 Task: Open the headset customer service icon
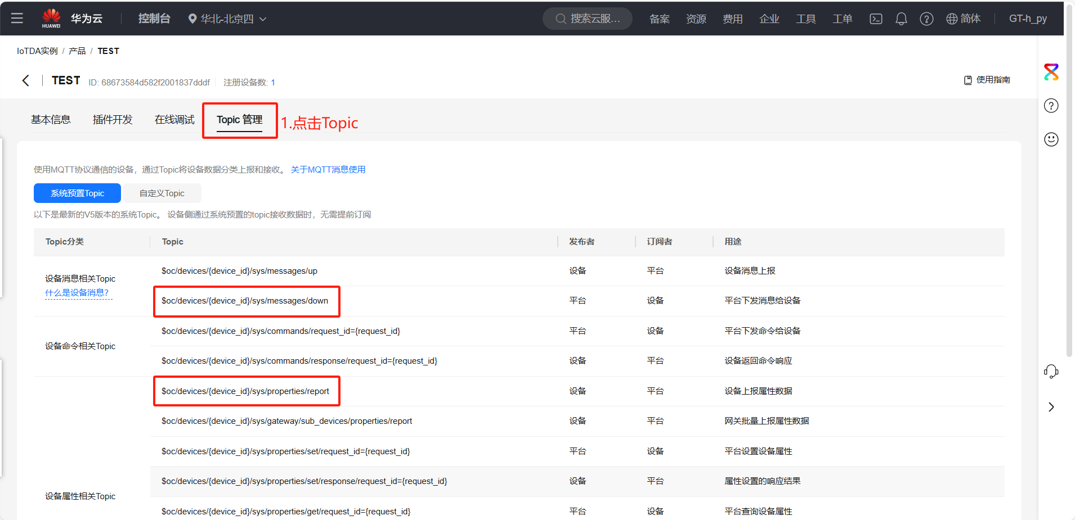1051,372
